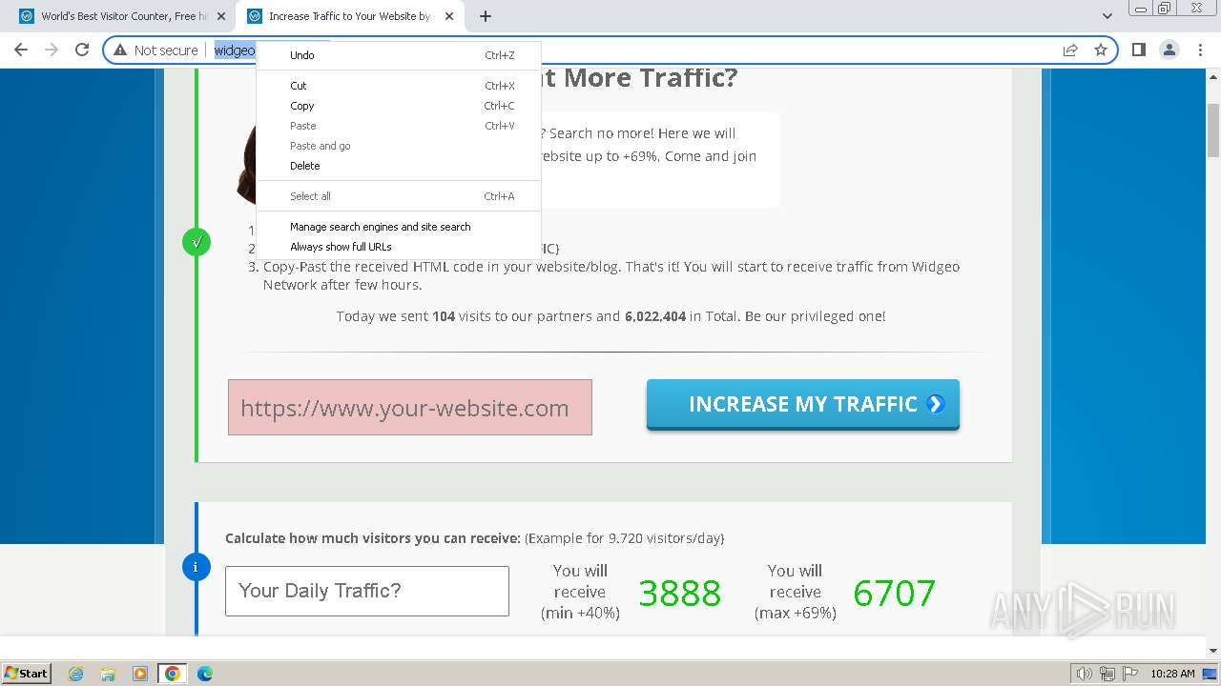This screenshot has height=686, width=1221.
Task: Focus the Your Daily Traffic input
Action: click(367, 591)
